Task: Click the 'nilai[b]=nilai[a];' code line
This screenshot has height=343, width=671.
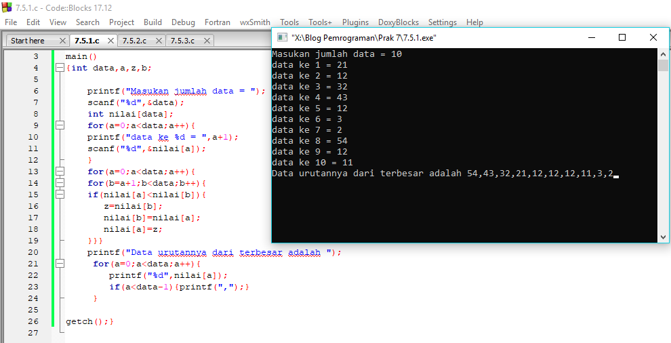Action: pos(152,218)
